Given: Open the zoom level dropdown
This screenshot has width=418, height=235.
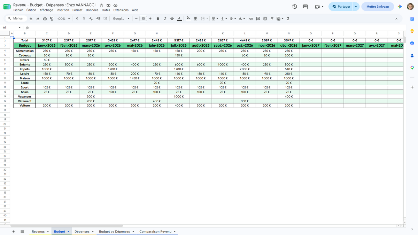Looking at the screenshot, I should (x=63, y=19).
